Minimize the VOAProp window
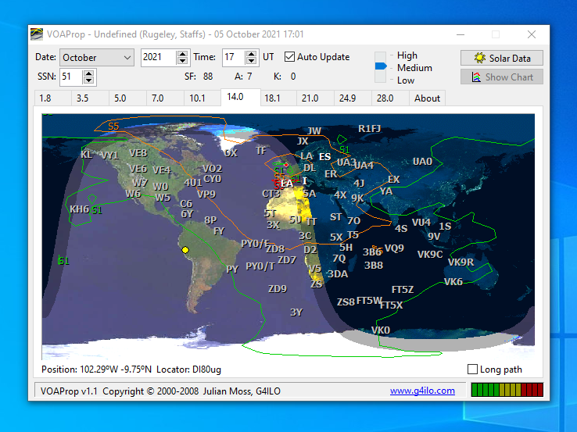 tap(461, 34)
